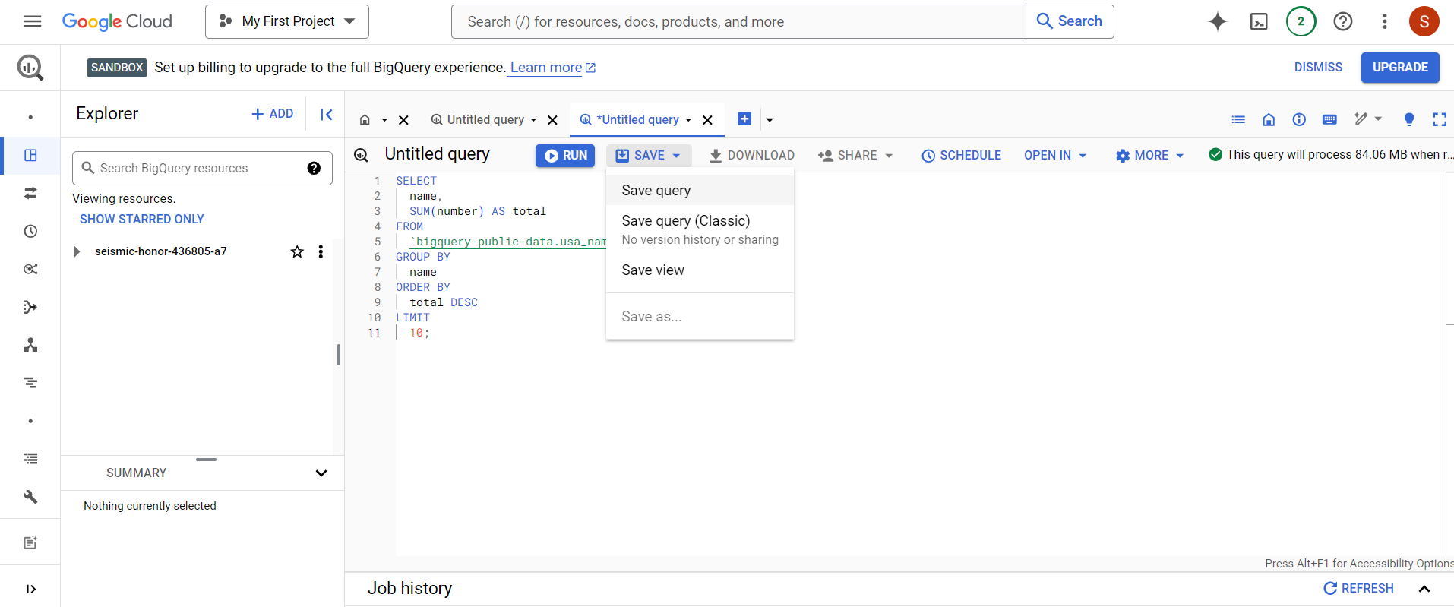Click the lightbulb tips icon
Viewport: 1454px width, 607px height.
pos(1409,119)
